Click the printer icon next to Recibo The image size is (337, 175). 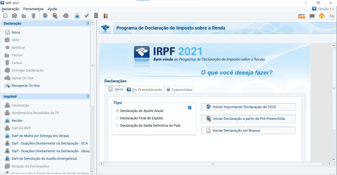[7, 120]
